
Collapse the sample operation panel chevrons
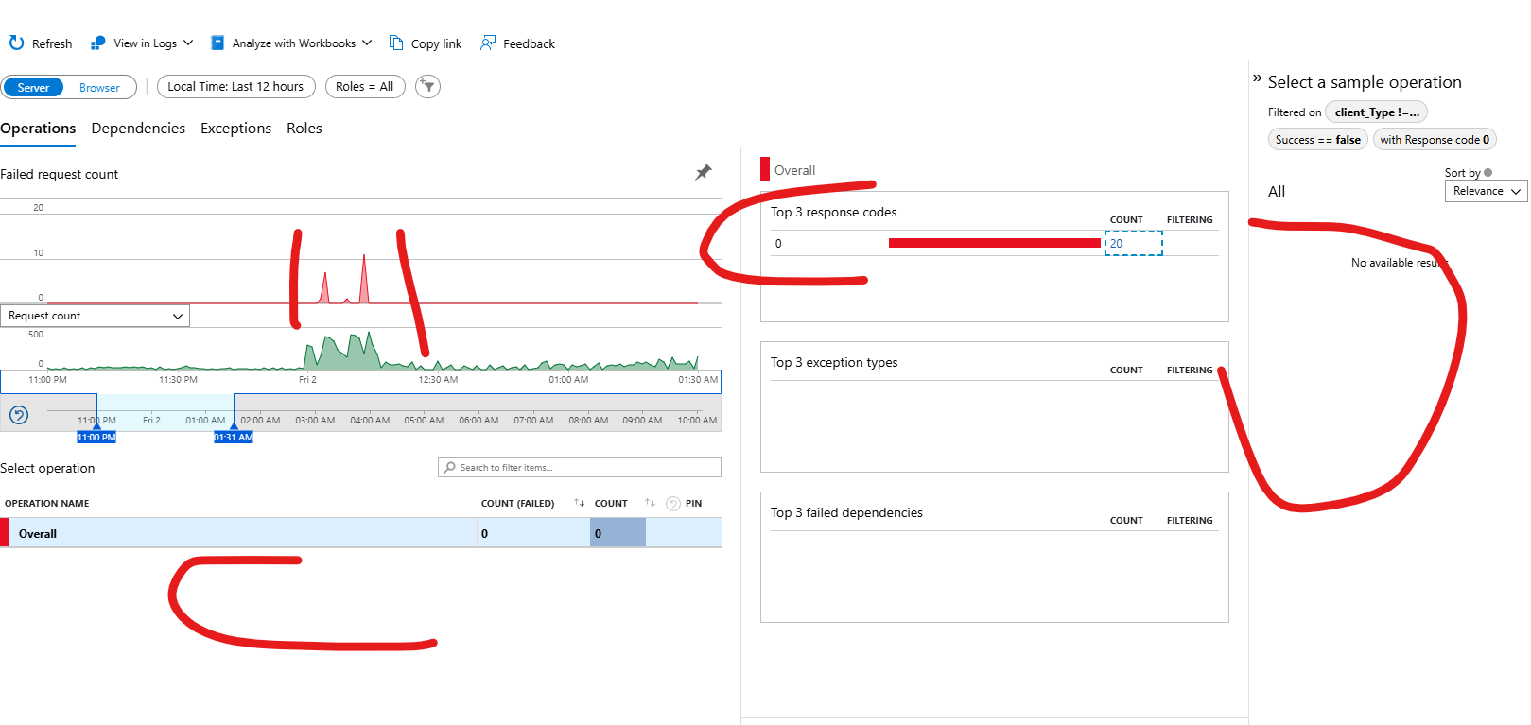(1258, 78)
